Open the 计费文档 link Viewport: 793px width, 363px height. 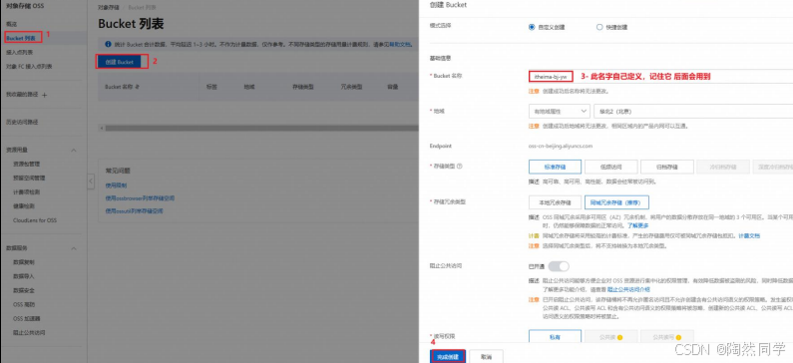click(749, 235)
